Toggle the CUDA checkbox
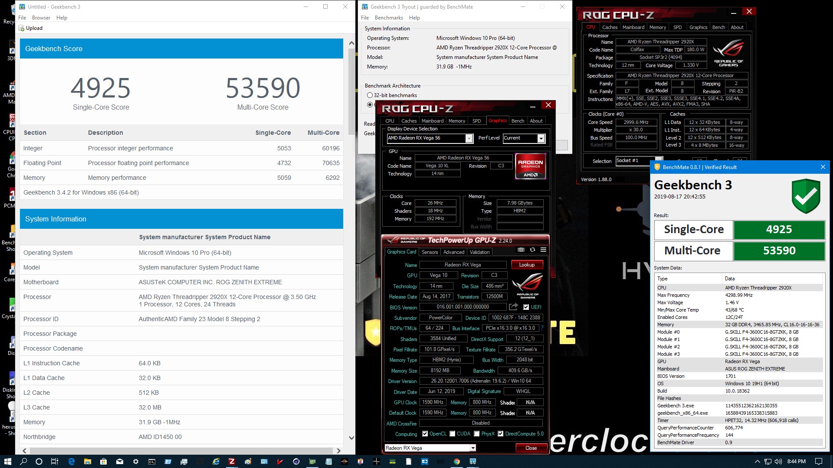 (453, 434)
